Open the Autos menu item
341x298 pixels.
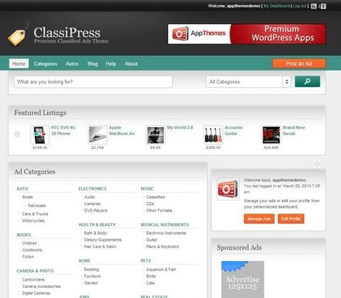(x=72, y=64)
